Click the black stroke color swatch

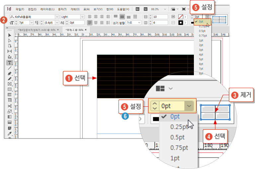[181, 23]
